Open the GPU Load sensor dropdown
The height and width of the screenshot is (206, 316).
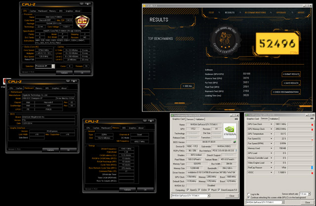click(x=272, y=153)
